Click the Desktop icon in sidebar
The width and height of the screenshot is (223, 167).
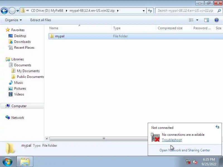(11, 36)
